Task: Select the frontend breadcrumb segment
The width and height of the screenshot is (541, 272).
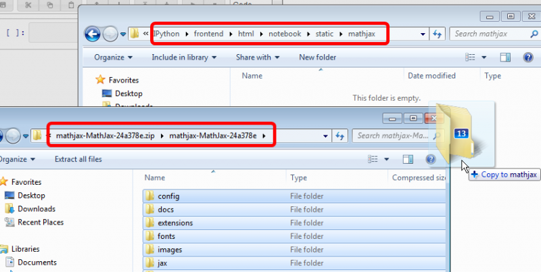Action: coord(208,34)
